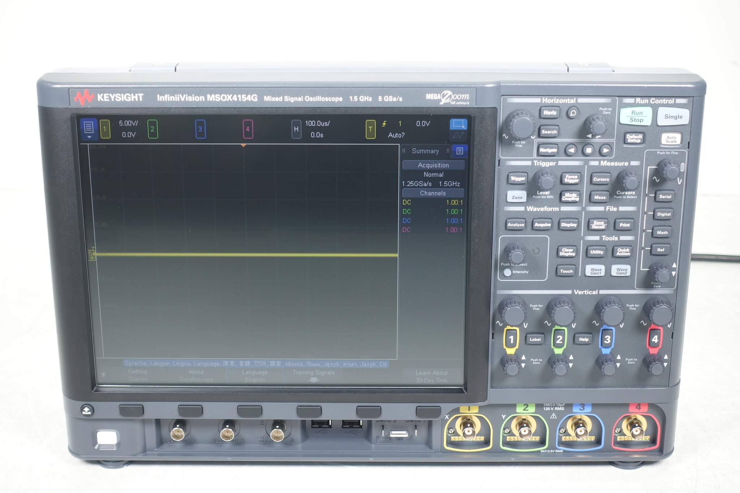740x493 pixels.
Task: Select channel 2 green indicator on screen
Action: pyautogui.click(x=152, y=129)
